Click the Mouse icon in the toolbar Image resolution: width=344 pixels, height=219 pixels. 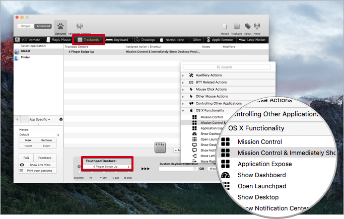point(225,27)
